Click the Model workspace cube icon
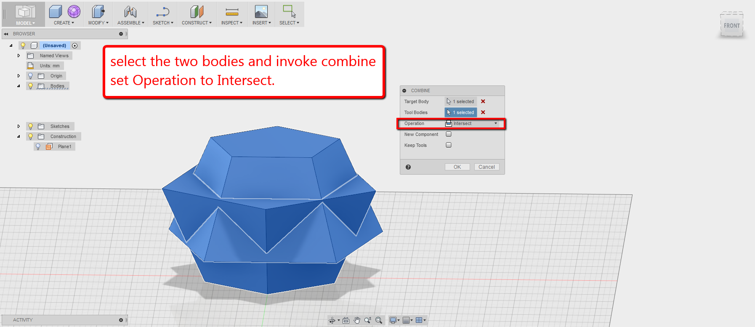 [25, 12]
